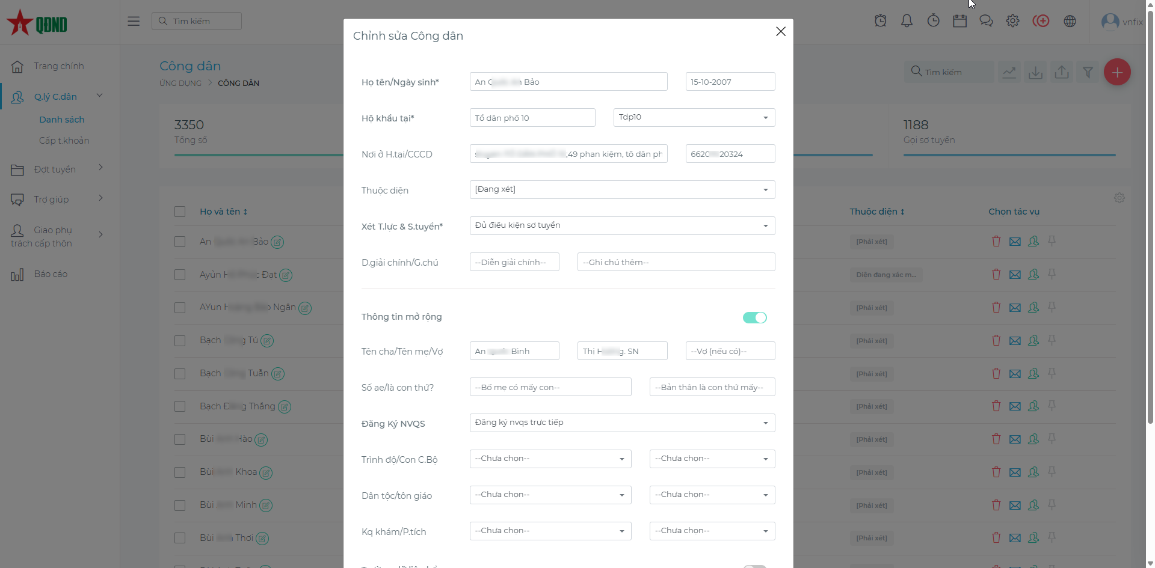Click trash icon on Bùi Minh row

(996, 505)
